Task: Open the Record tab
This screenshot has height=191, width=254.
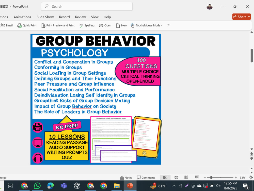Action: click(64, 17)
